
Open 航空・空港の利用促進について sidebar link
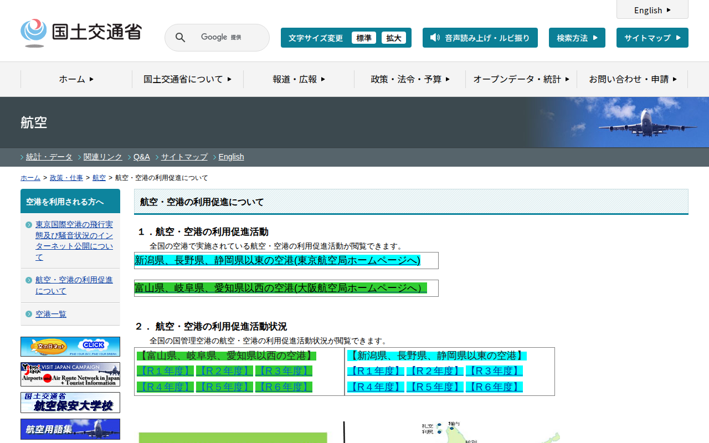coord(74,286)
